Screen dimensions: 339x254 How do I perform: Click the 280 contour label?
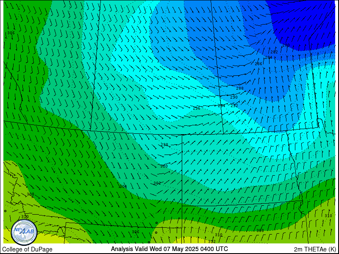click(x=286, y=45)
